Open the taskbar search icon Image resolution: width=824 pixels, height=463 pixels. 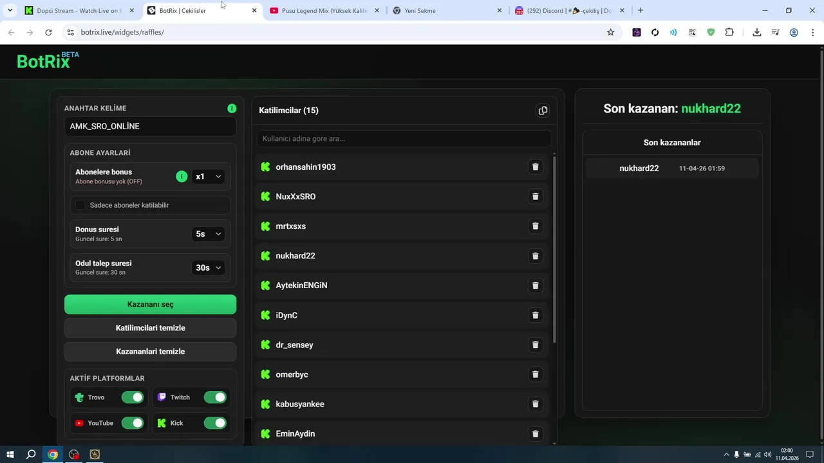(31, 455)
